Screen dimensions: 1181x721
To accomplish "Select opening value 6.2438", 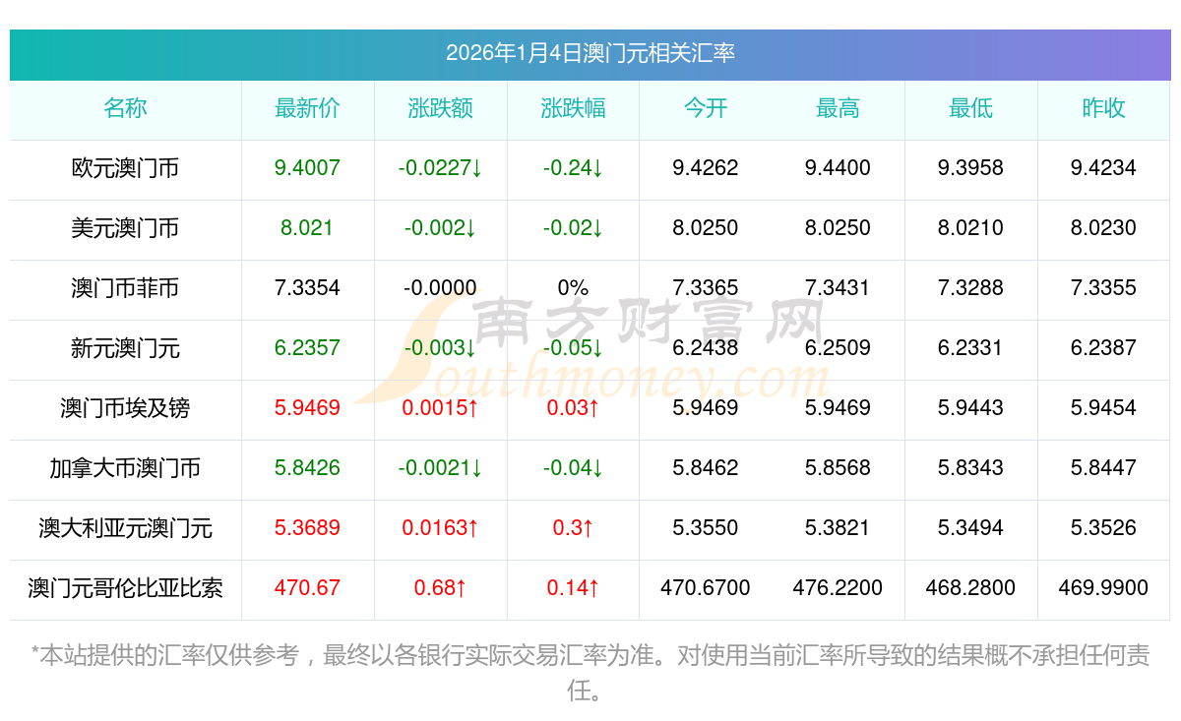I will pos(706,348).
